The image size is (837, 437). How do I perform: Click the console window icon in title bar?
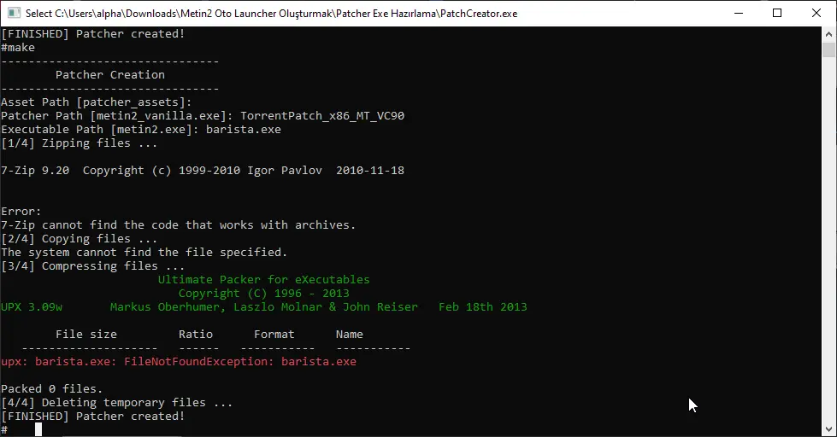[12, 13]
